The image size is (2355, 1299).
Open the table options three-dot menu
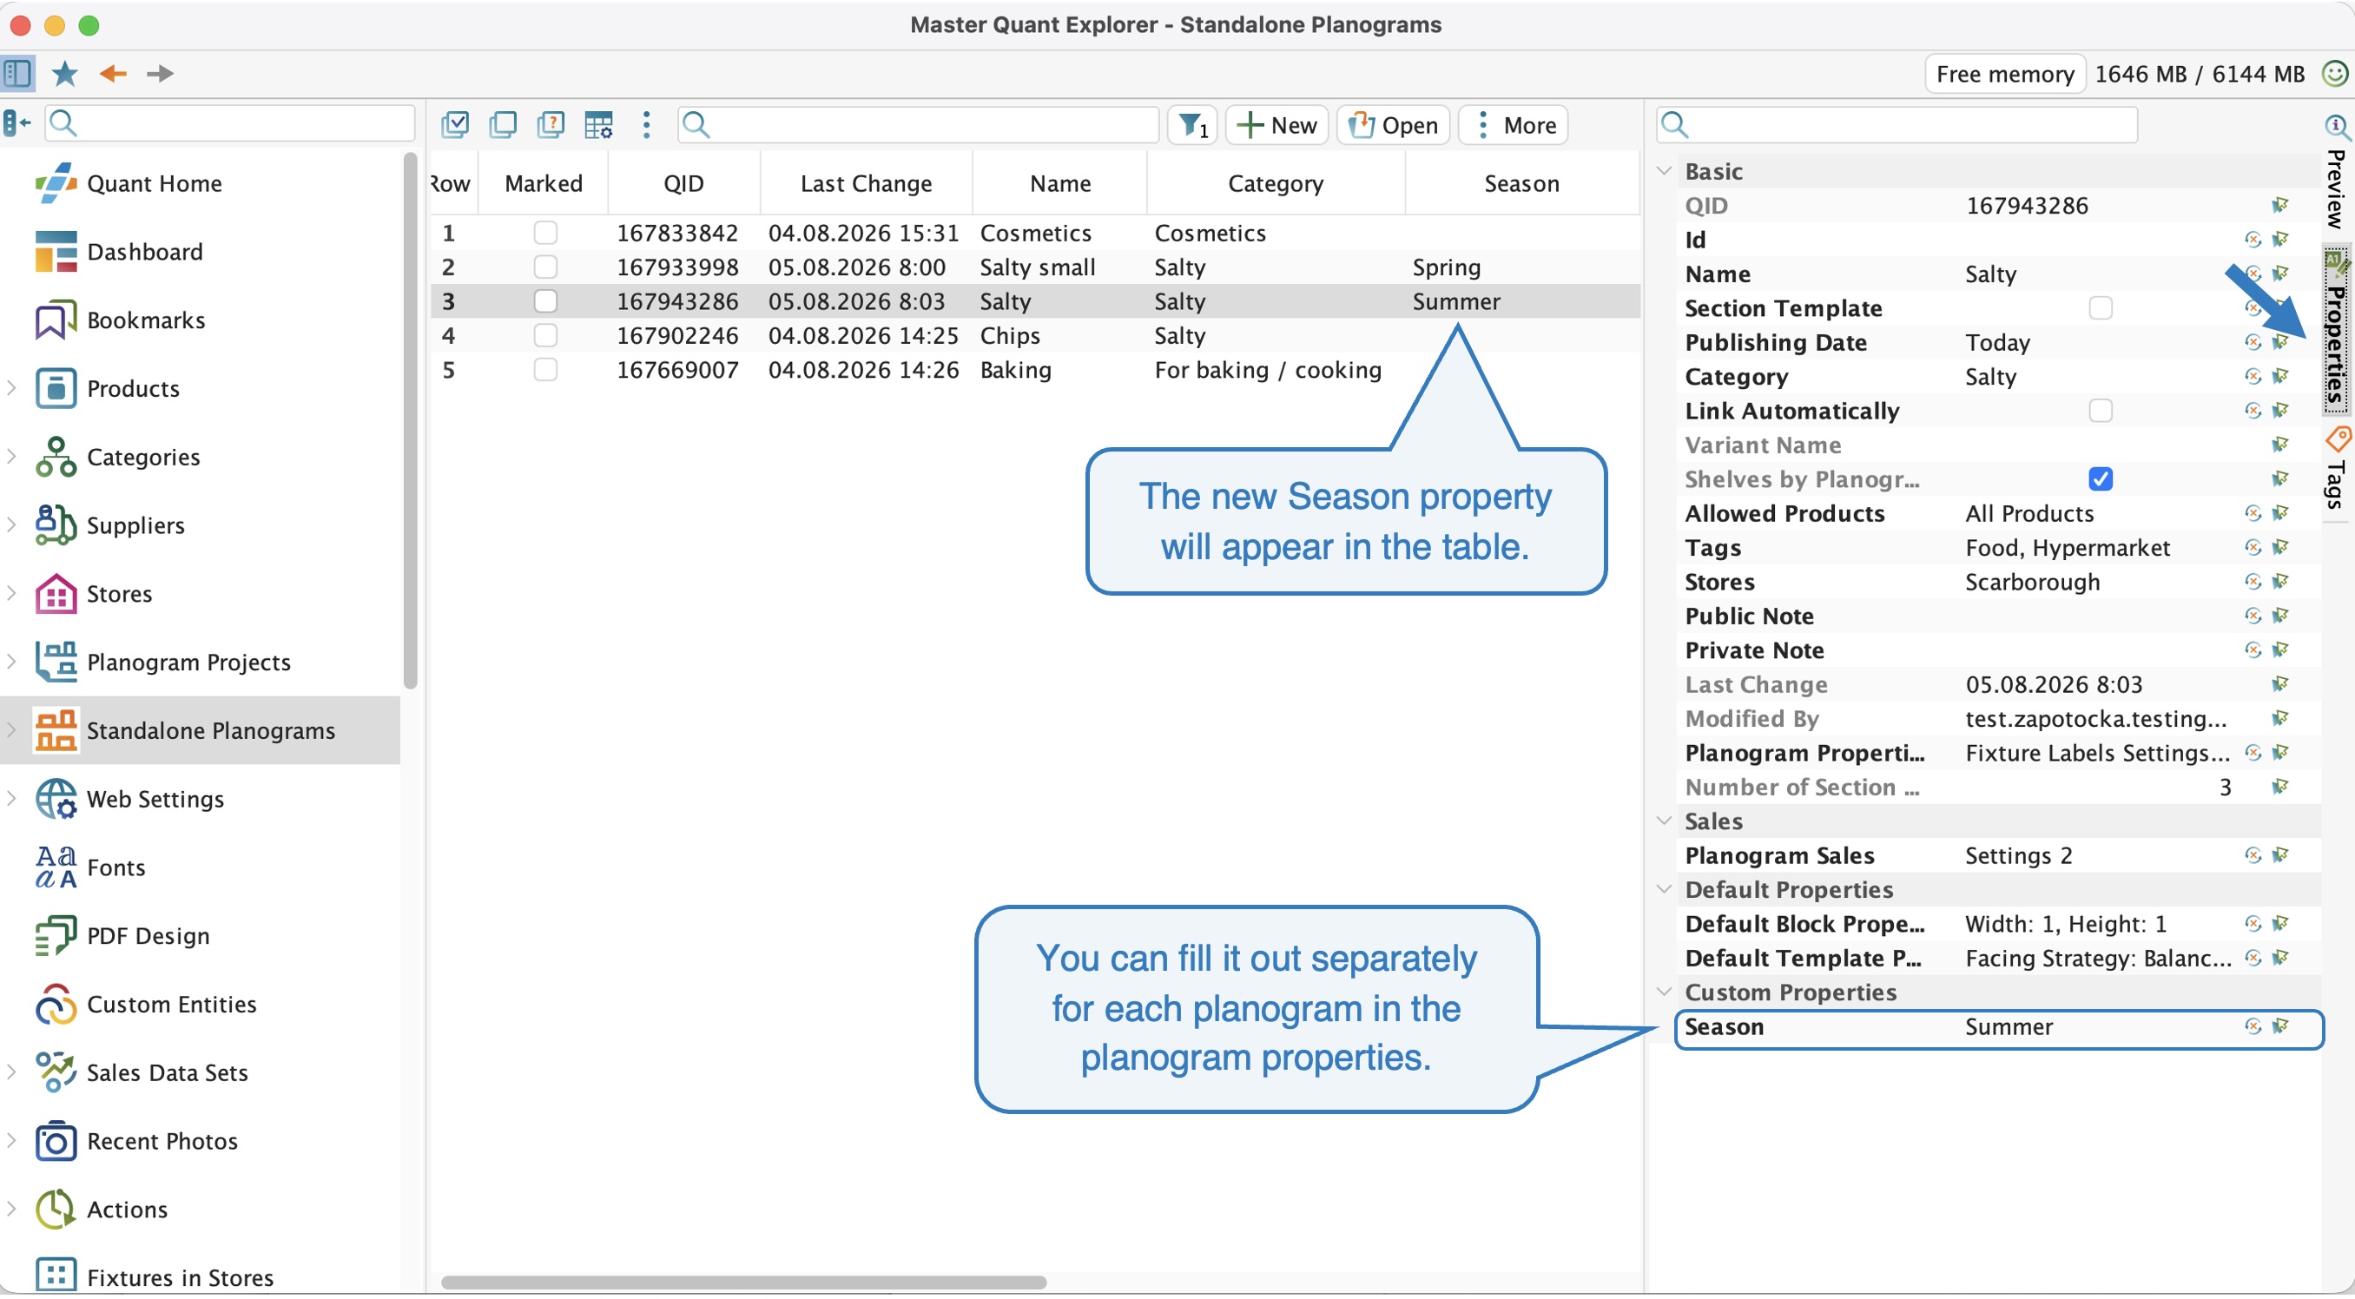(x=646, y=124)
